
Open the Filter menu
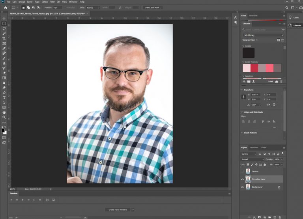pos(52,2)
